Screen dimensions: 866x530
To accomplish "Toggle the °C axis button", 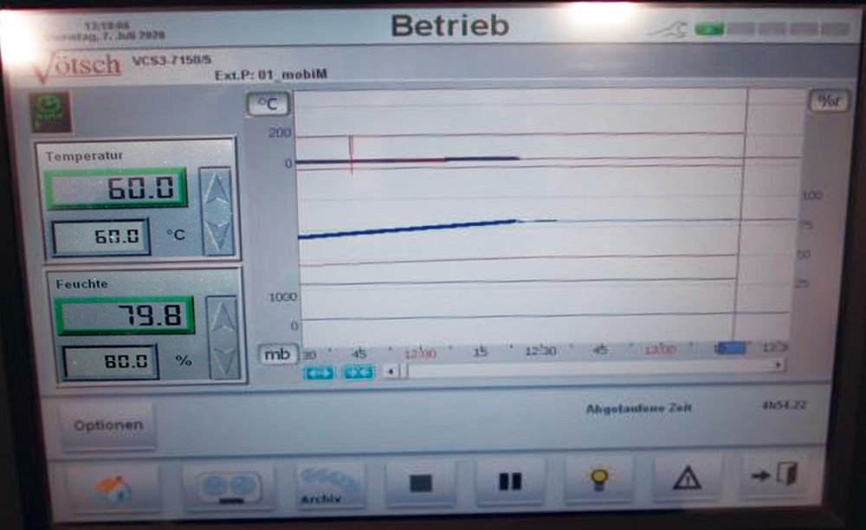I will pyautogui.click(x=268, y=105).
